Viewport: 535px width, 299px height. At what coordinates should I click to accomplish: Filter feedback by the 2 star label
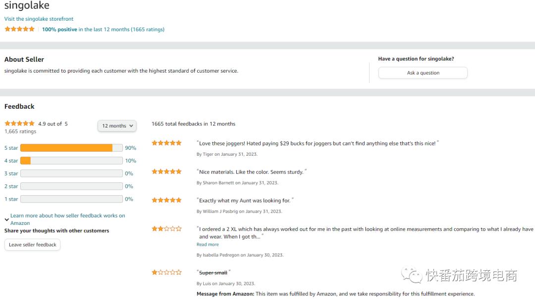[11, 186]
